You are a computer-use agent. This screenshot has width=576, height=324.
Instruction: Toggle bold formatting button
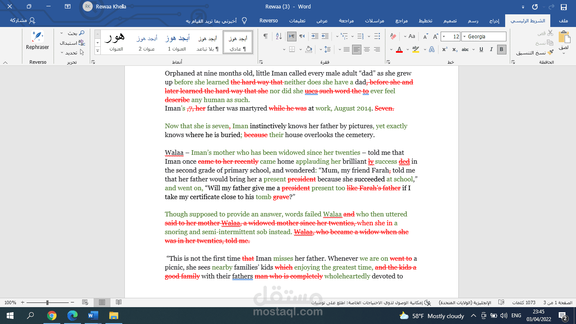point(501,49)
